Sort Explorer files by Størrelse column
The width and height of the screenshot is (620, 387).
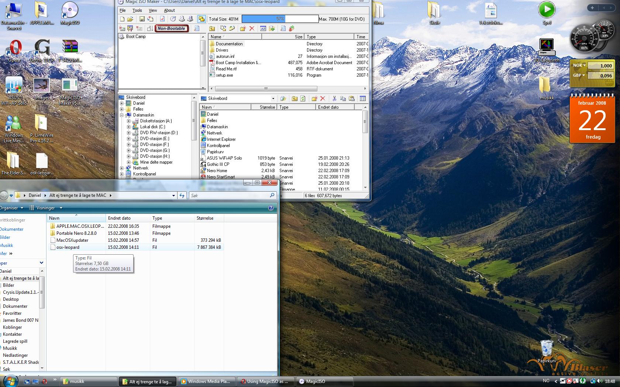(x=209, y=218)
